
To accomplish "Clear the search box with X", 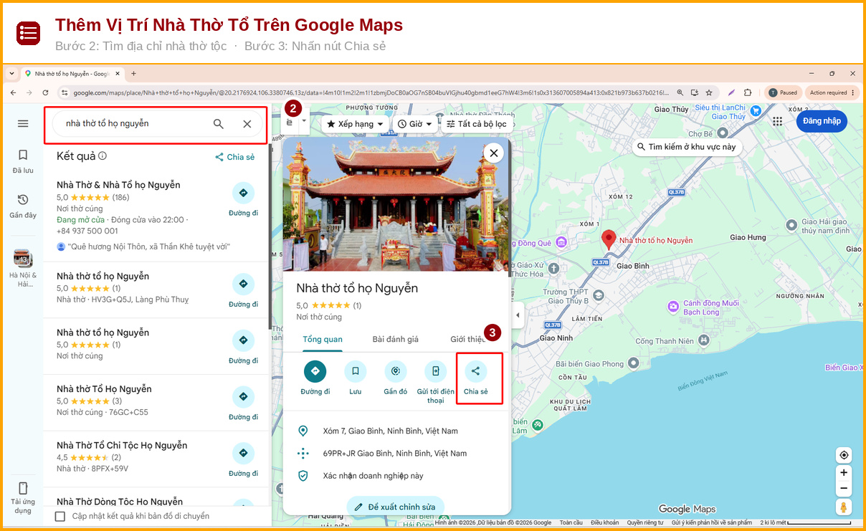I will pyautogui.click(x=247, y=124).
